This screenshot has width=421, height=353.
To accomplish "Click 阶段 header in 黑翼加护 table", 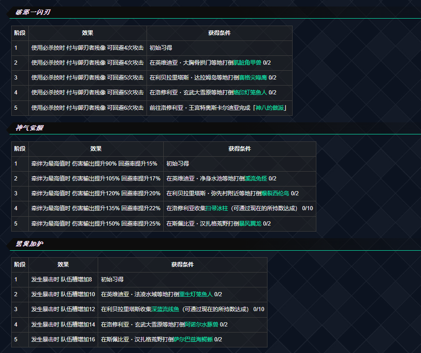I will [20, 265].
